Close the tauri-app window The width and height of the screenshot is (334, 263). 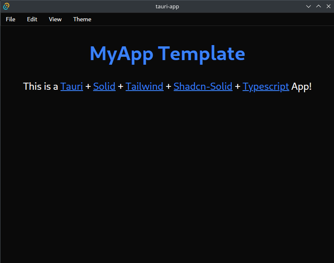click(x=329, y=6)
